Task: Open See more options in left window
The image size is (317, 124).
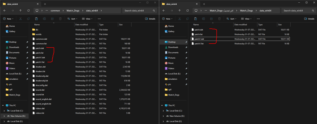Action: [99, 19]
